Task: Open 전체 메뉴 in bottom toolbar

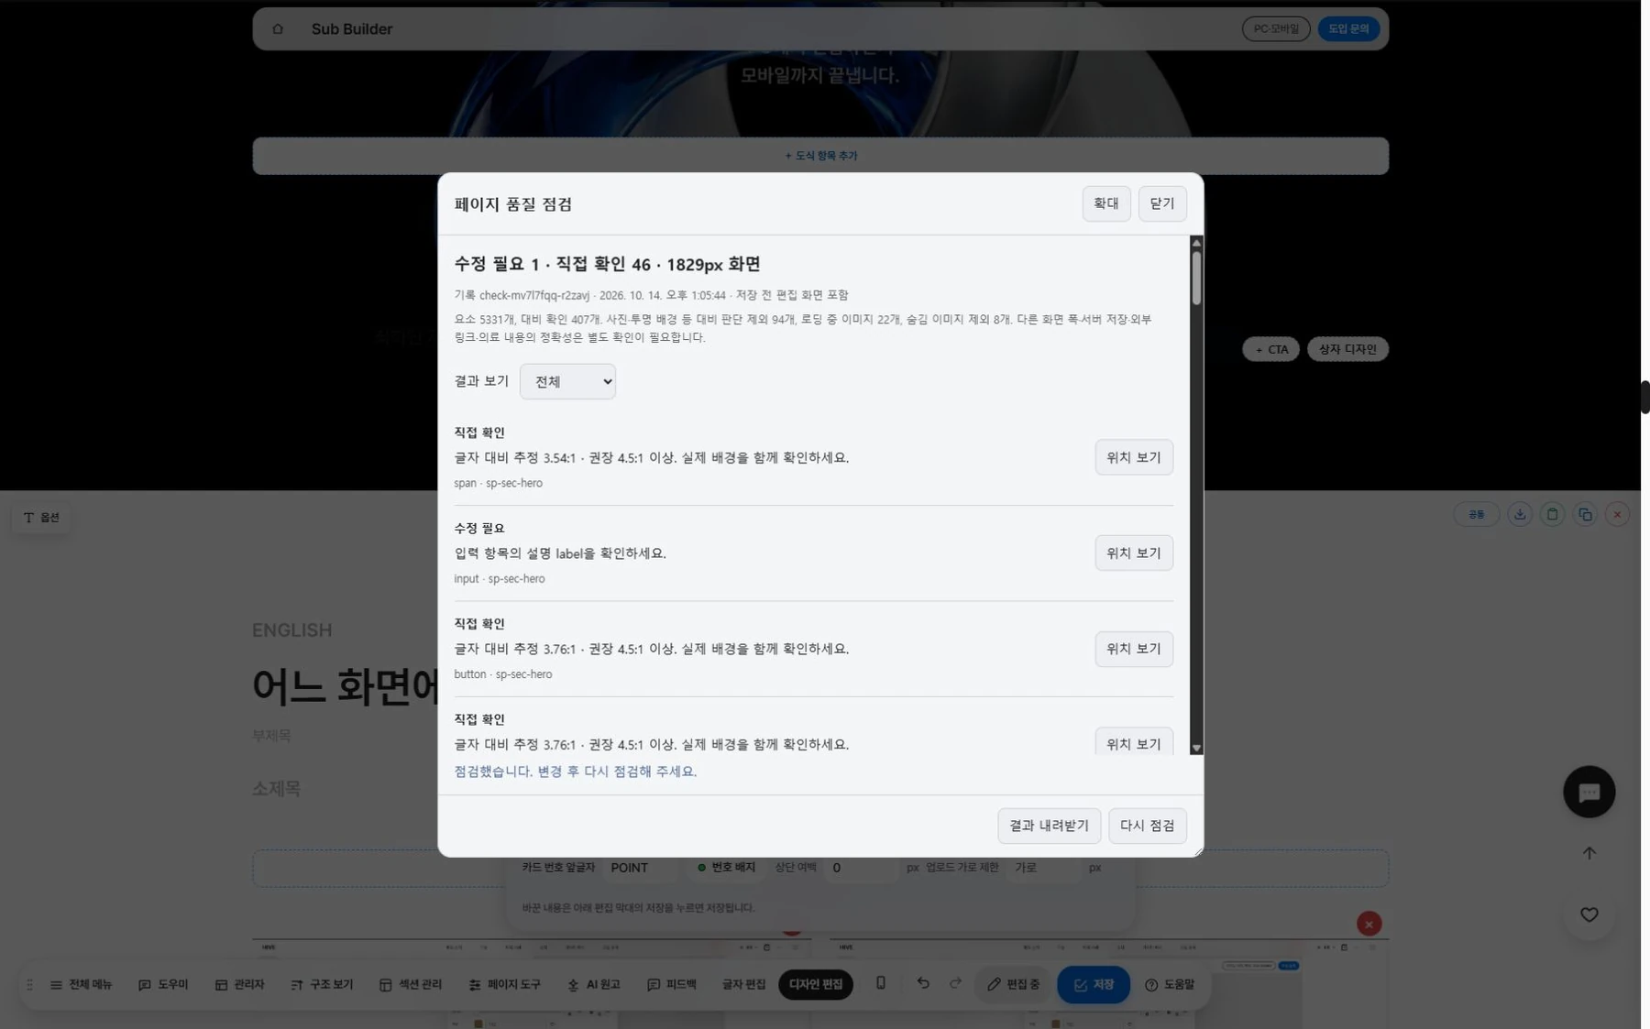Action: (81, 984)
